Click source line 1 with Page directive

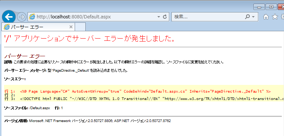pos(138,91)
